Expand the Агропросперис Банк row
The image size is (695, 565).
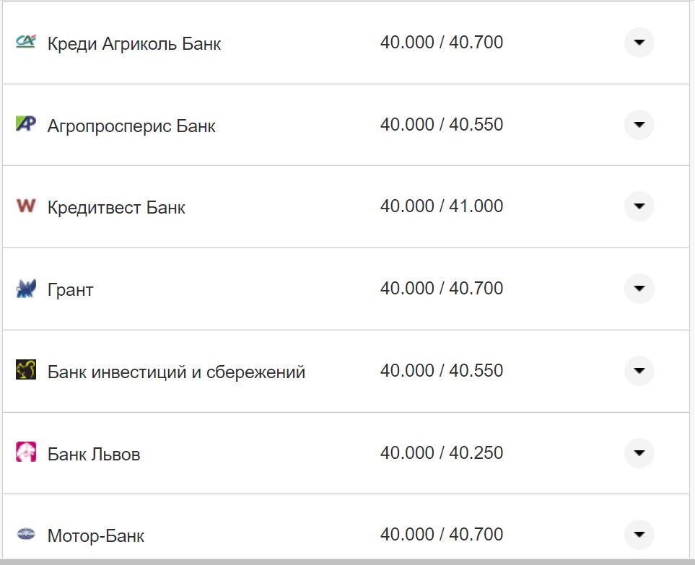pyautogui.click(x=638, y=125)
